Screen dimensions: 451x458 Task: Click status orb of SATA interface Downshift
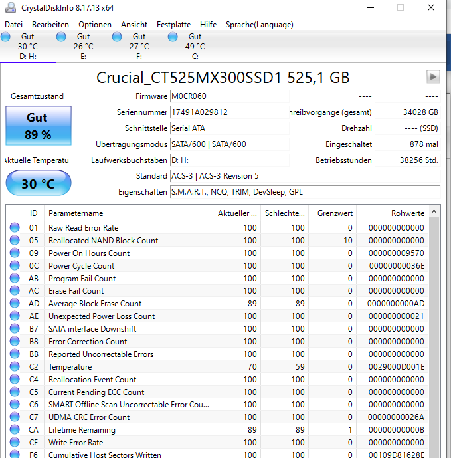click(15, 328)
